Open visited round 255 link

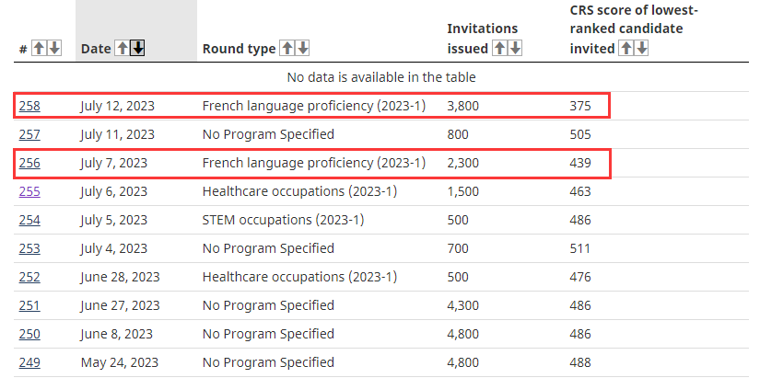click(29, 191)
